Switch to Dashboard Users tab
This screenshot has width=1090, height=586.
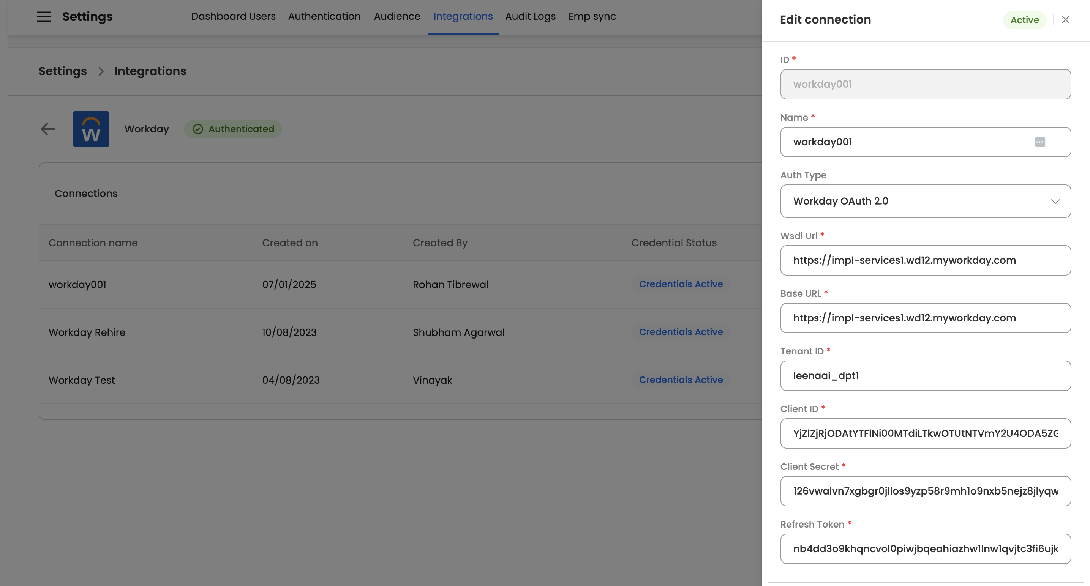tap(233, 16)
